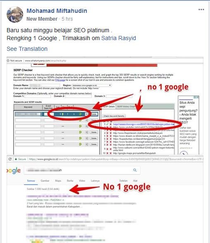Click the ad's circular arrow button
210x243 pixels.
(184, 153)
